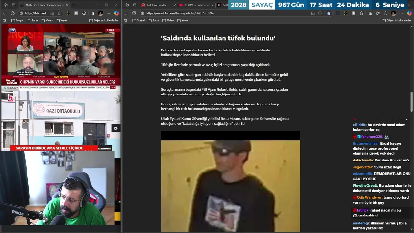Favorite the Multi TV page with star
Image resolution: width=414 pixels, height=233 pixels.
(x=60, y=13)
